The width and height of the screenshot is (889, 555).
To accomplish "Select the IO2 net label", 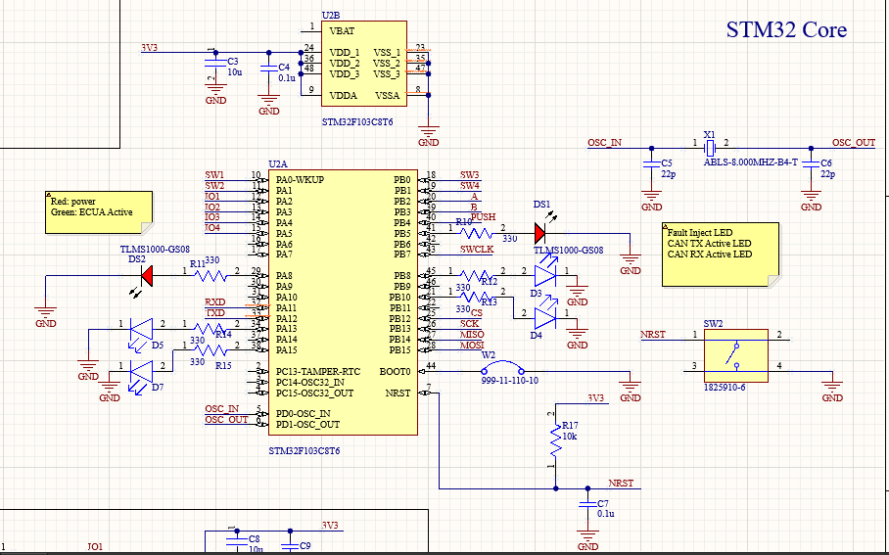I will [x=212, y=207].
